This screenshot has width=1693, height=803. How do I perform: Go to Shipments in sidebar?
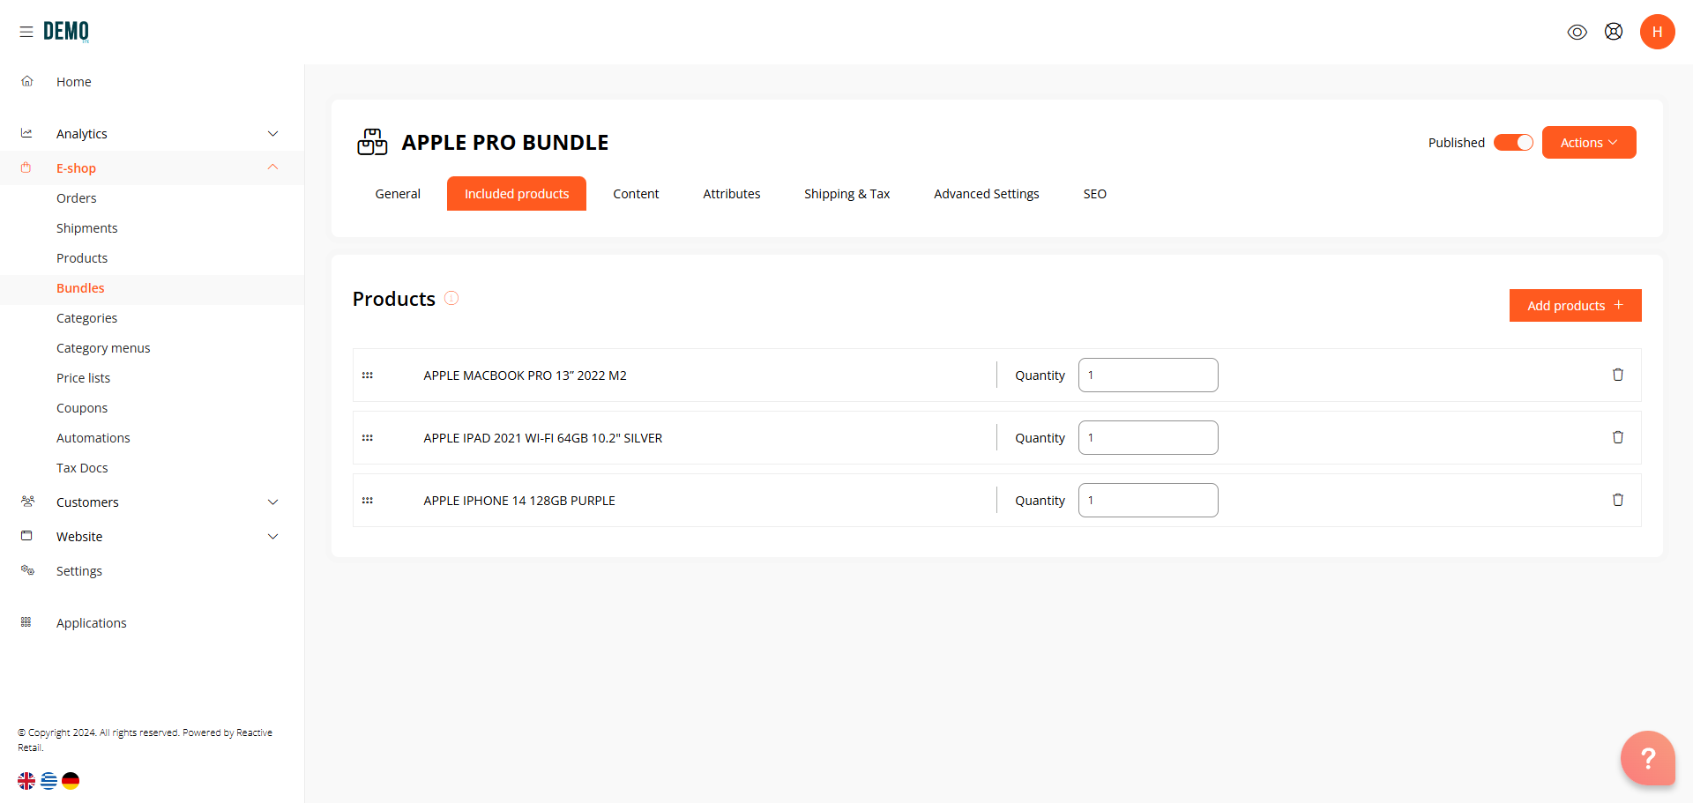pos(87,228)
